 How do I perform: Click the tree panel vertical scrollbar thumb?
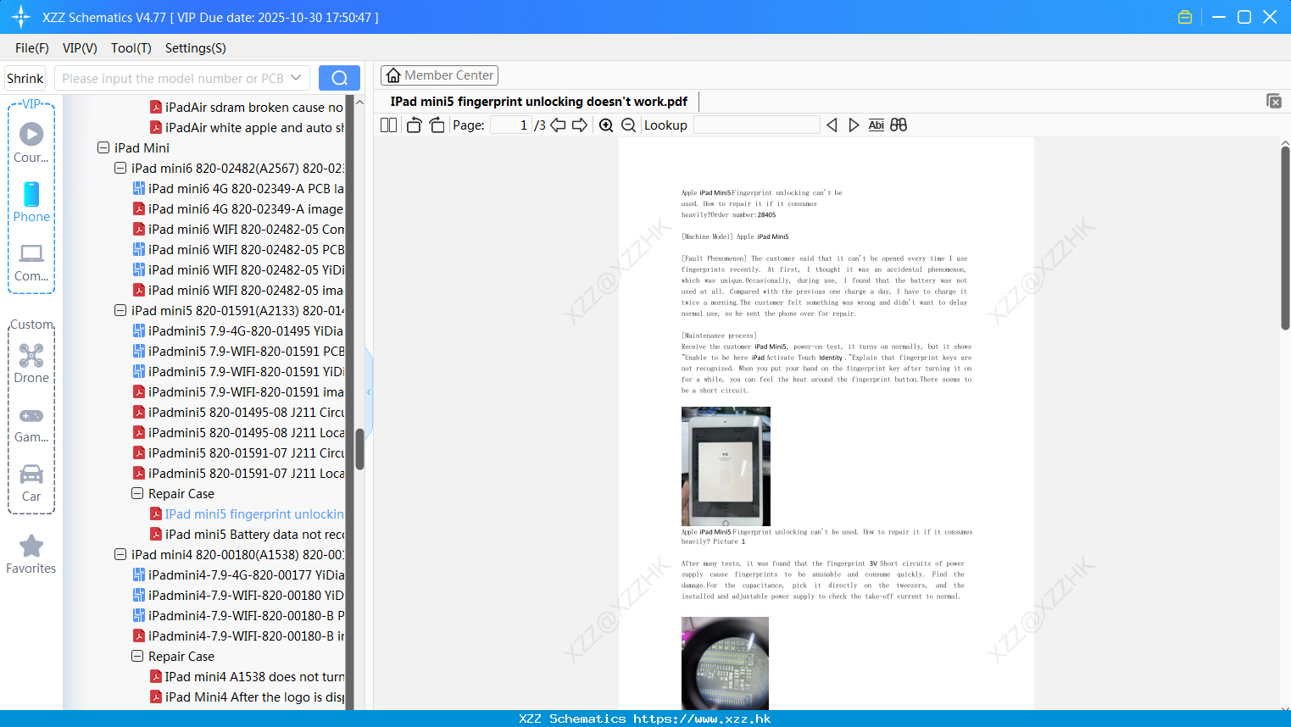pyautogui.click(x=359, y=448)
